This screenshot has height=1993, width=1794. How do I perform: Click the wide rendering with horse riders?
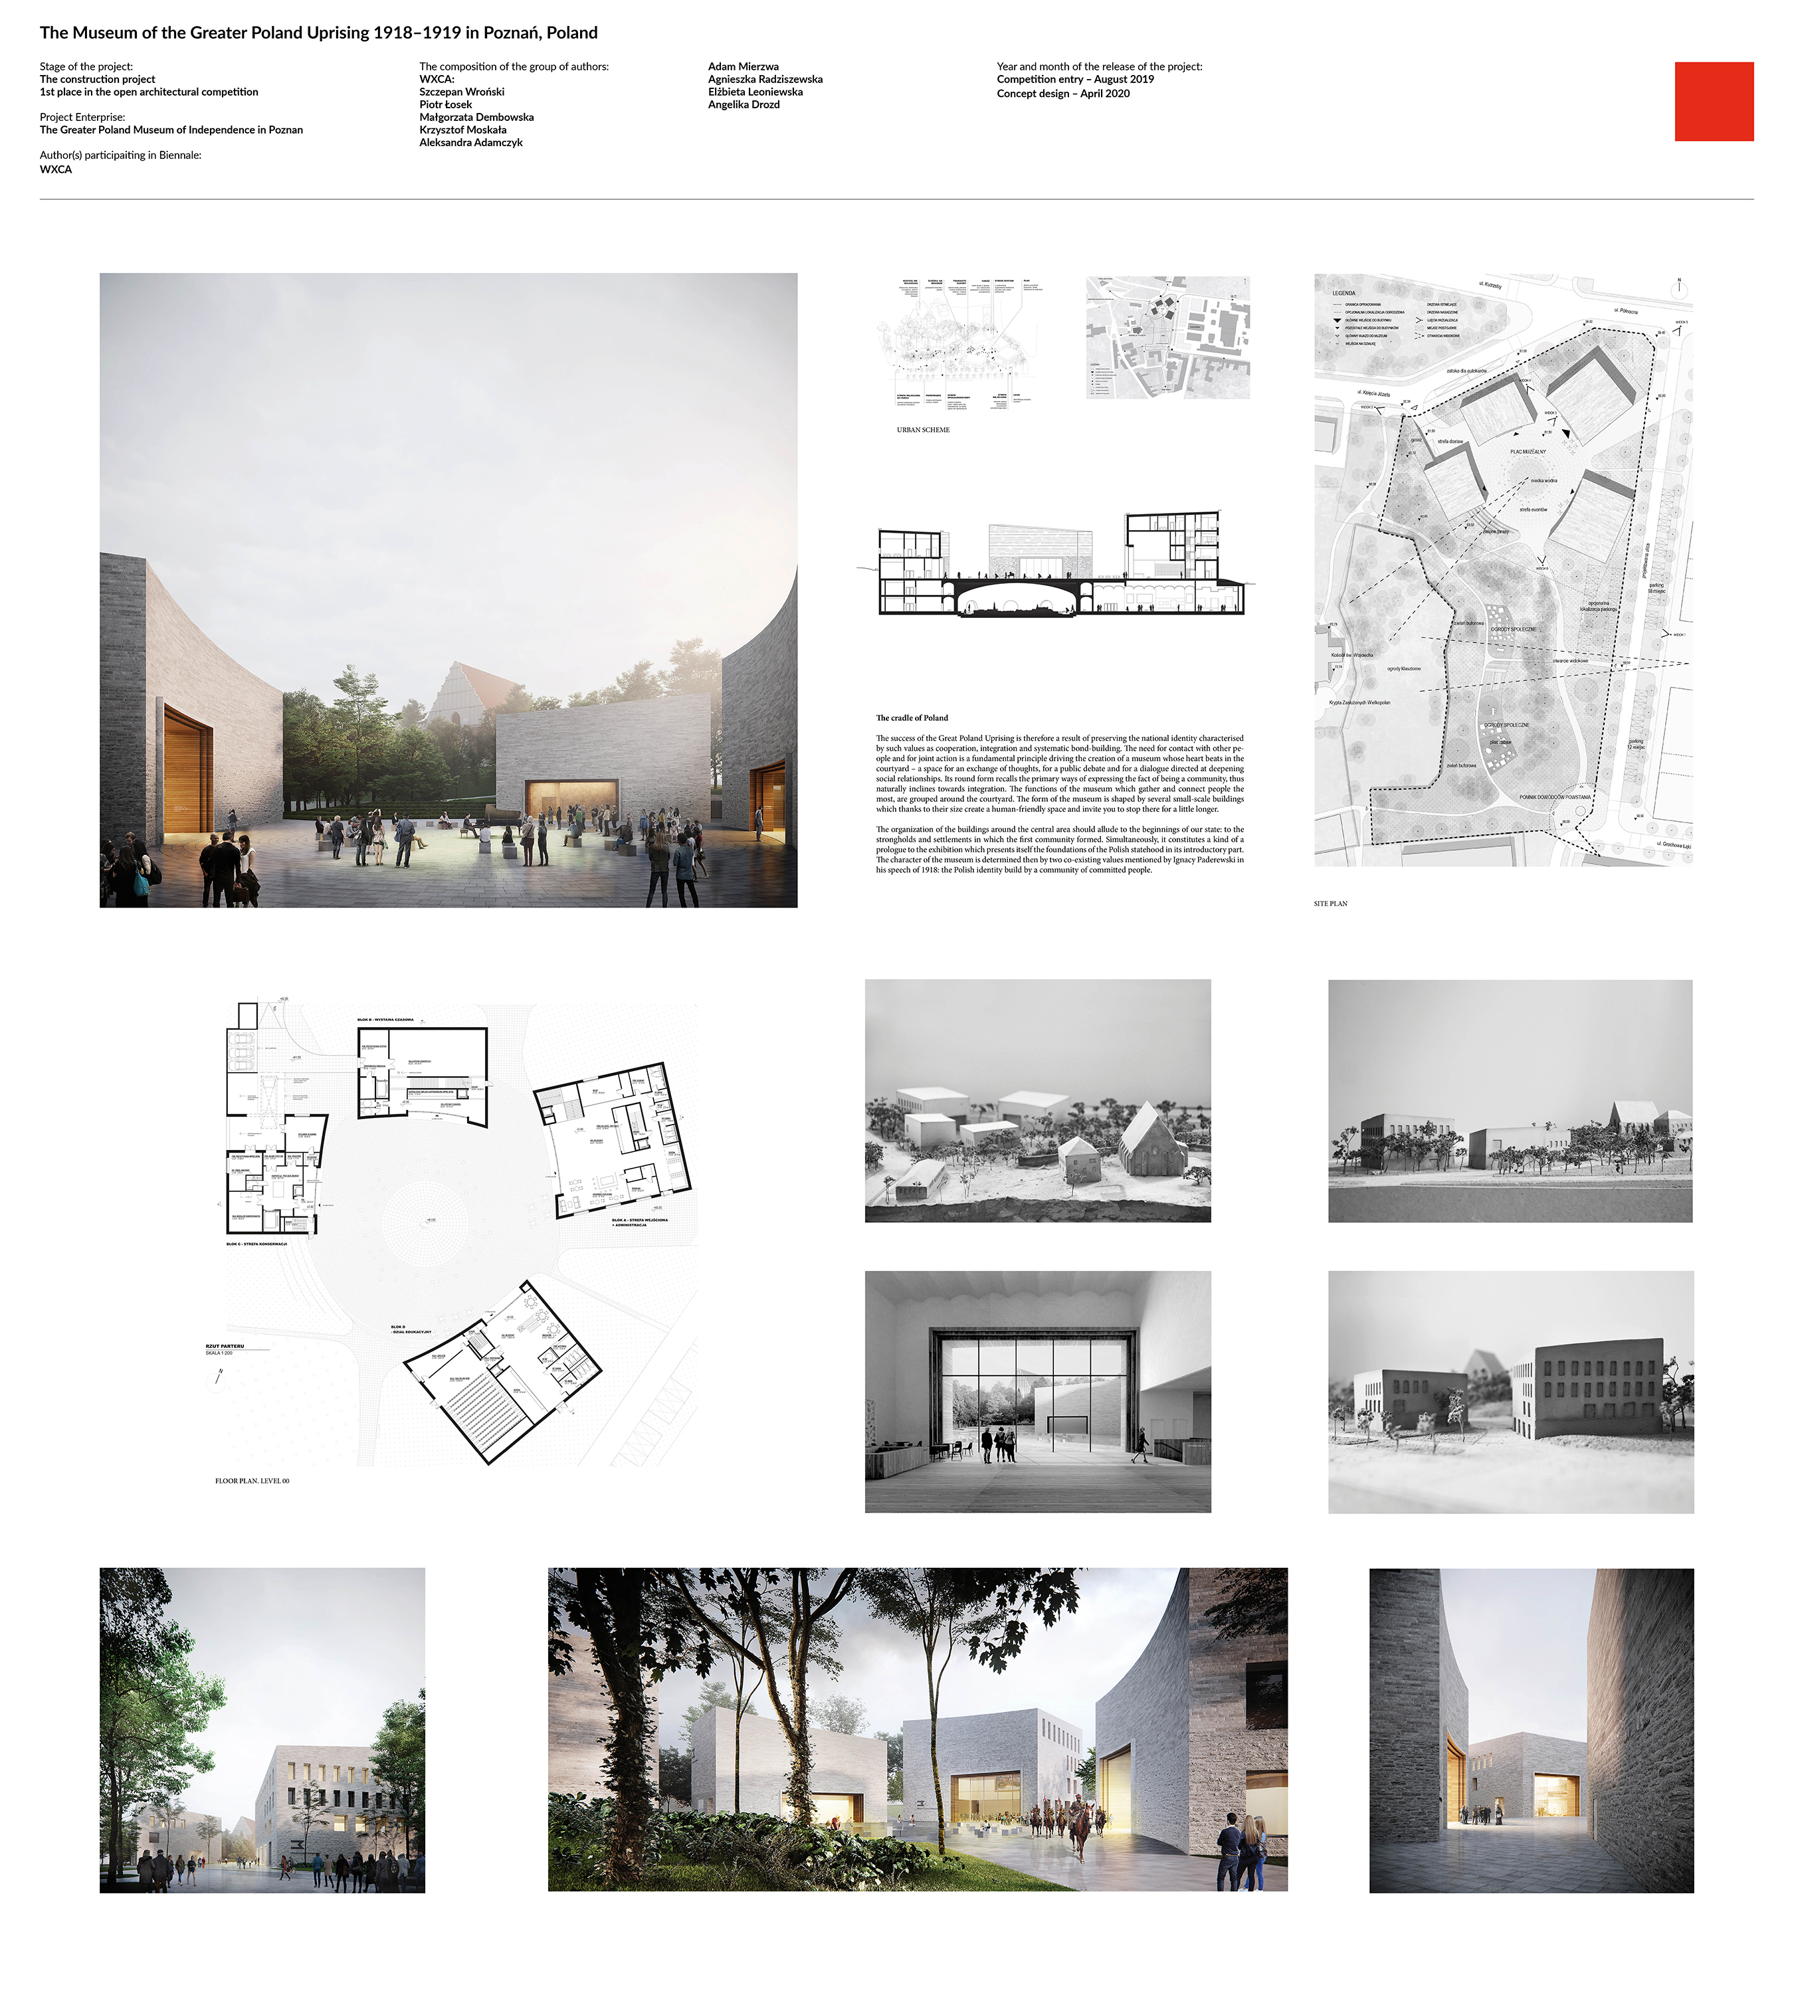click(918, 1730)
